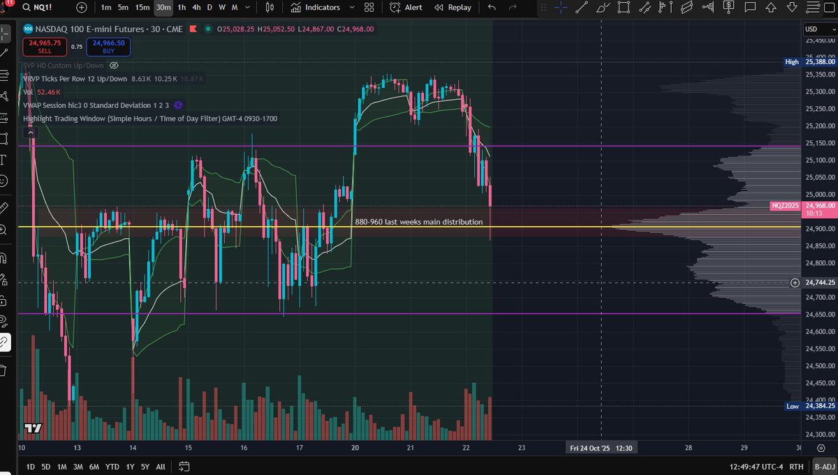Open the go-to-date calendar icon
Viewport: 838px width, 475px height.
184,467
